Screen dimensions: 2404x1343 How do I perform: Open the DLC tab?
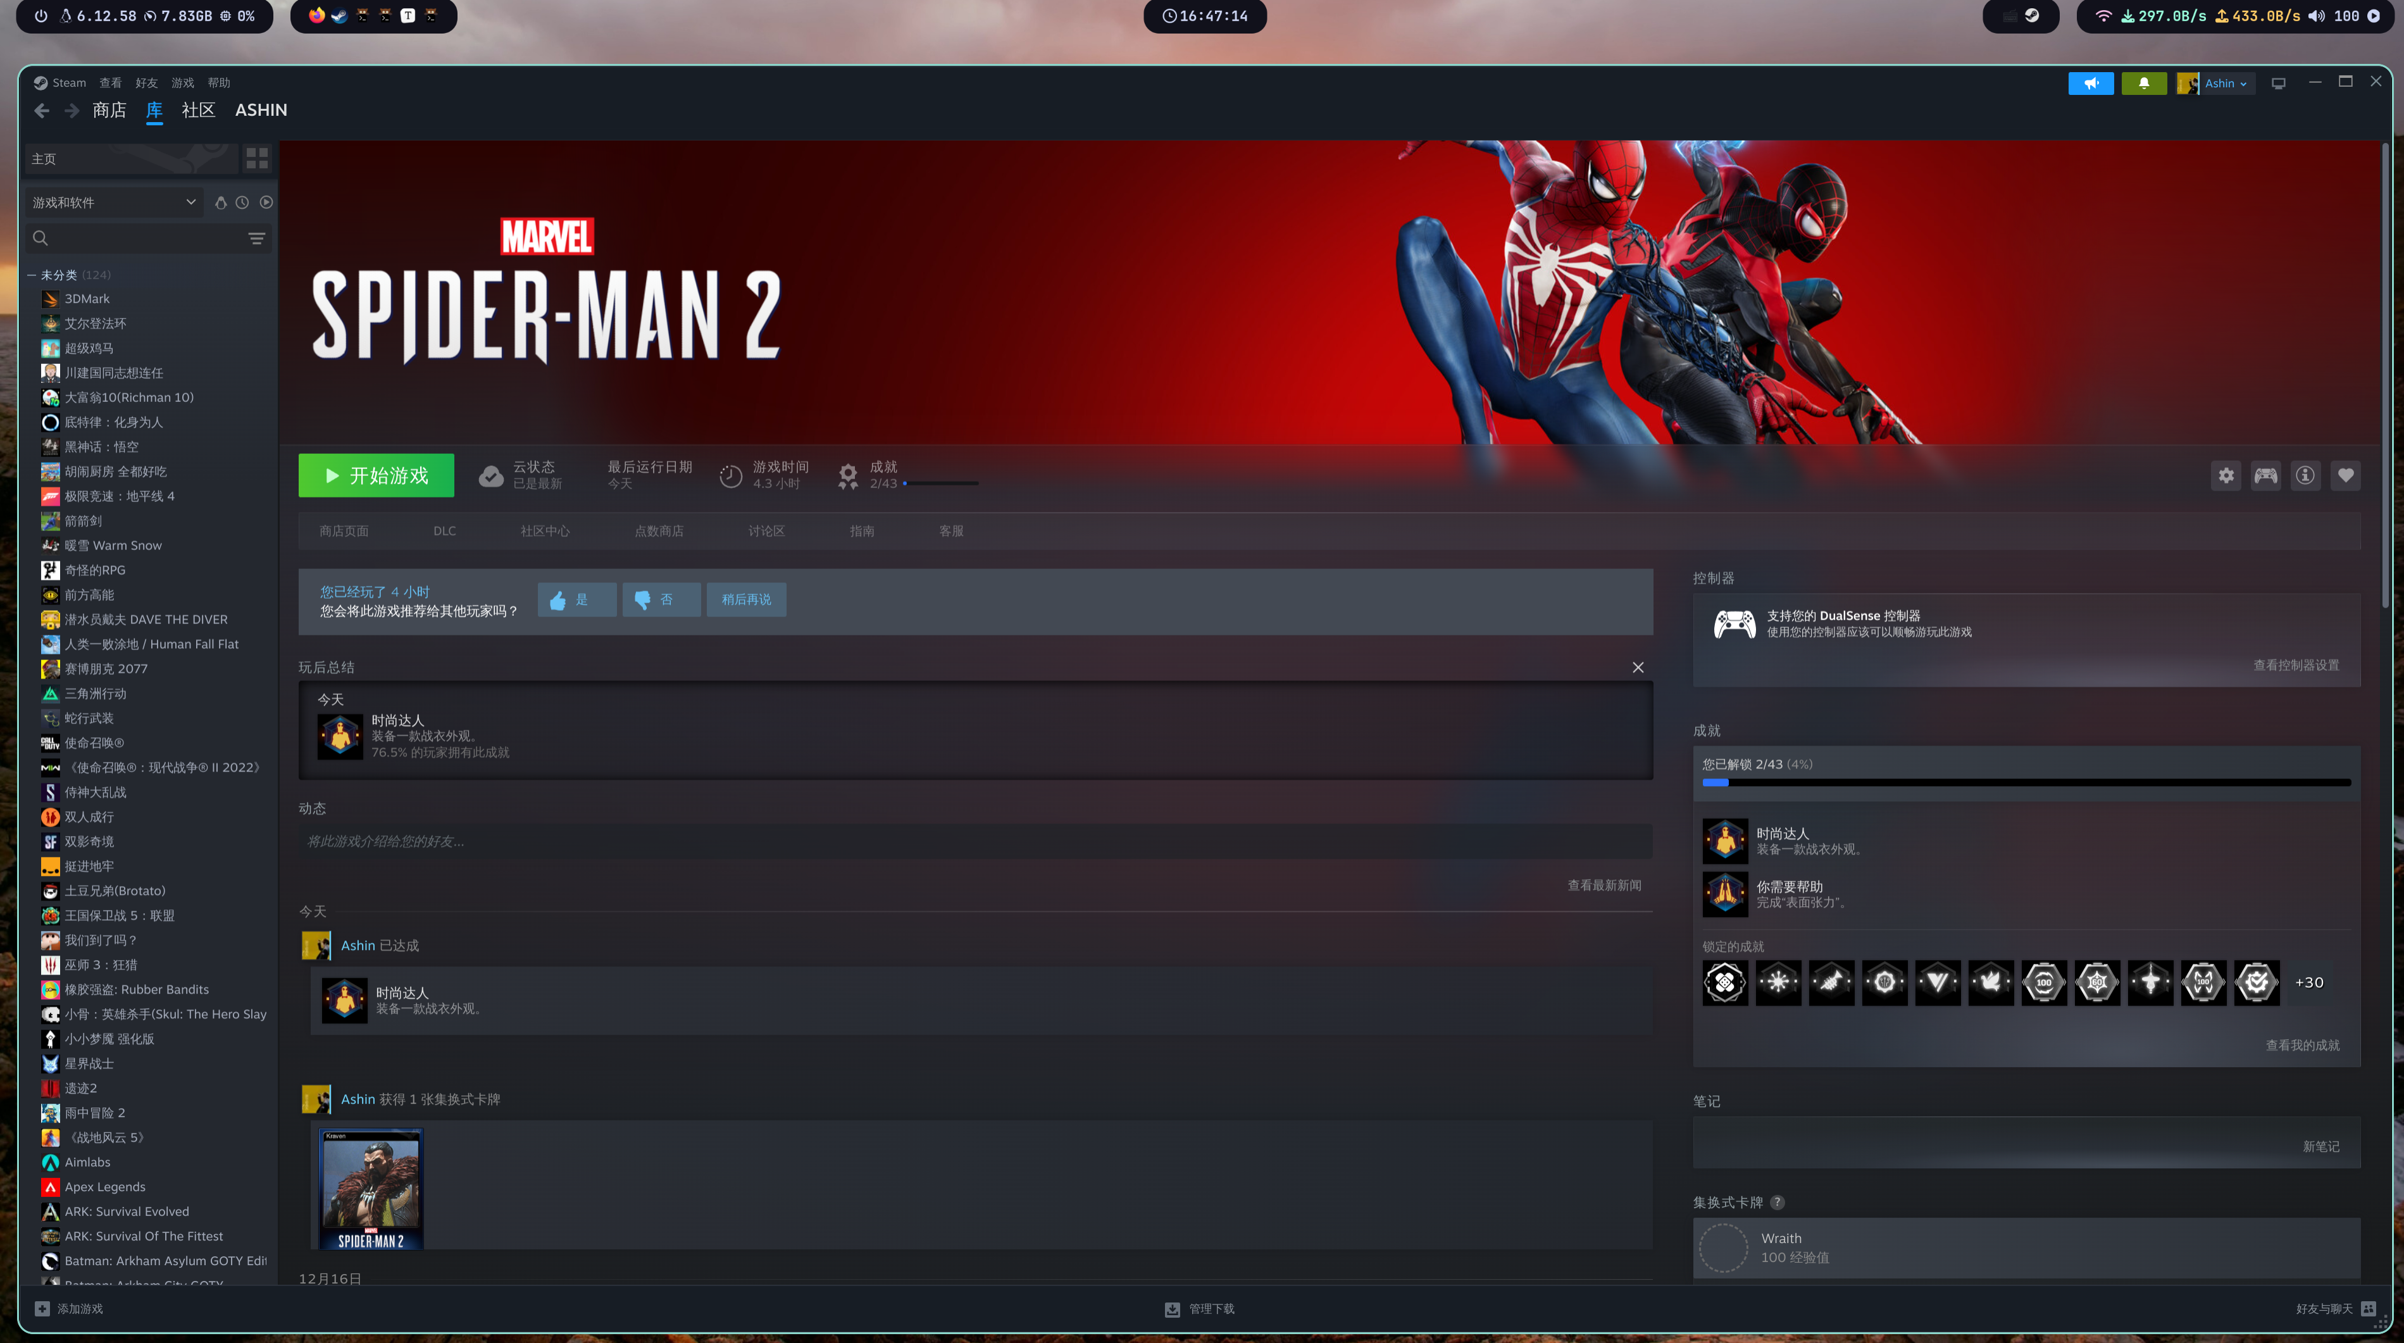444,531
